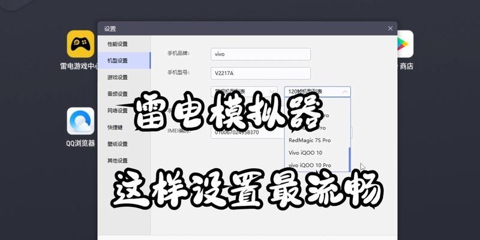Image resolution: width=480 pixels, height=240 pixels.
Task: Pick vivo iQOO 10 Pro option
Action: [317, 166]
